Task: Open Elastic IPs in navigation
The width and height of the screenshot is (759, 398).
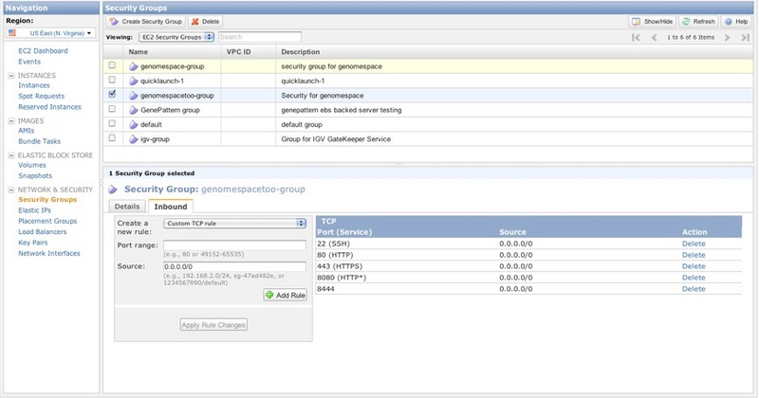Action: (x=36, y=210)
